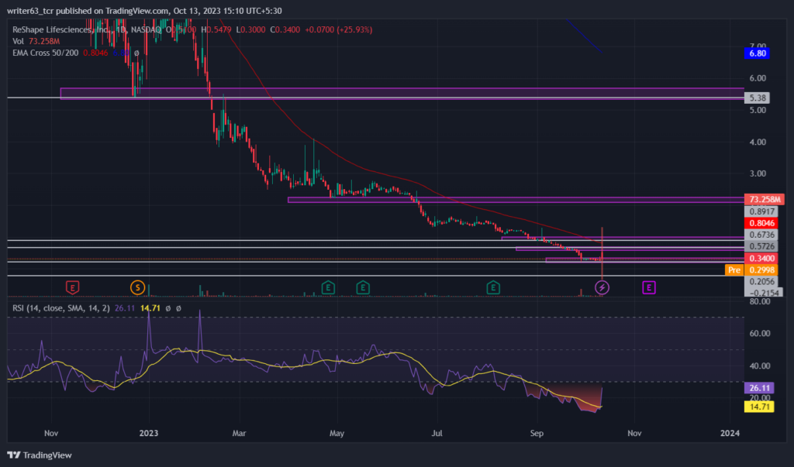Click red 73.258M volume label on price axis

[x=764, y=199]
